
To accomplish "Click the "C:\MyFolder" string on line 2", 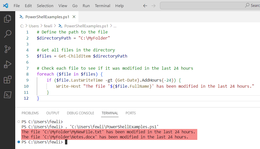I will point(94,38).
